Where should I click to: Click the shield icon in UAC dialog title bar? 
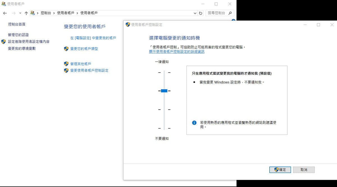[x=128, y=25]
